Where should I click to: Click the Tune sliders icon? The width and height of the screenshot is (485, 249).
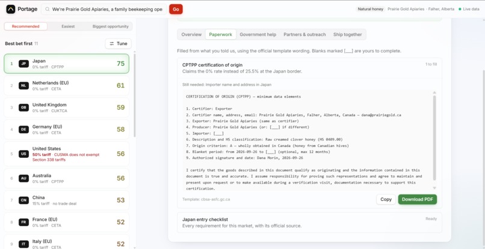(112, 44)
